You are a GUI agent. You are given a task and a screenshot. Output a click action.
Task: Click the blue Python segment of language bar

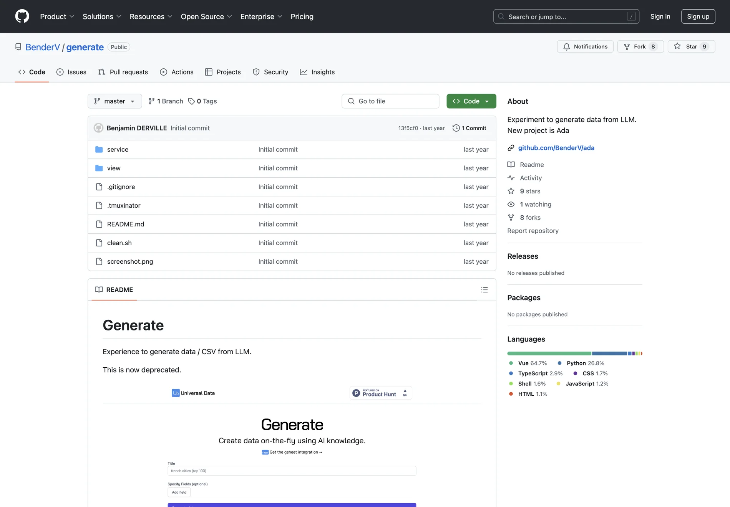[x=609, y=353]
